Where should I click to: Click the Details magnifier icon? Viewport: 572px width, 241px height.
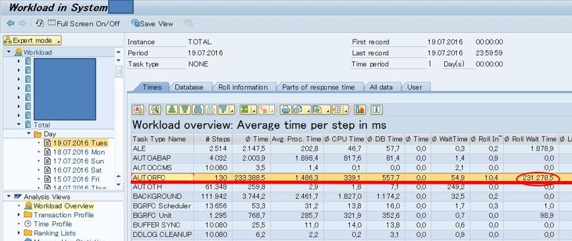[155, 109]
